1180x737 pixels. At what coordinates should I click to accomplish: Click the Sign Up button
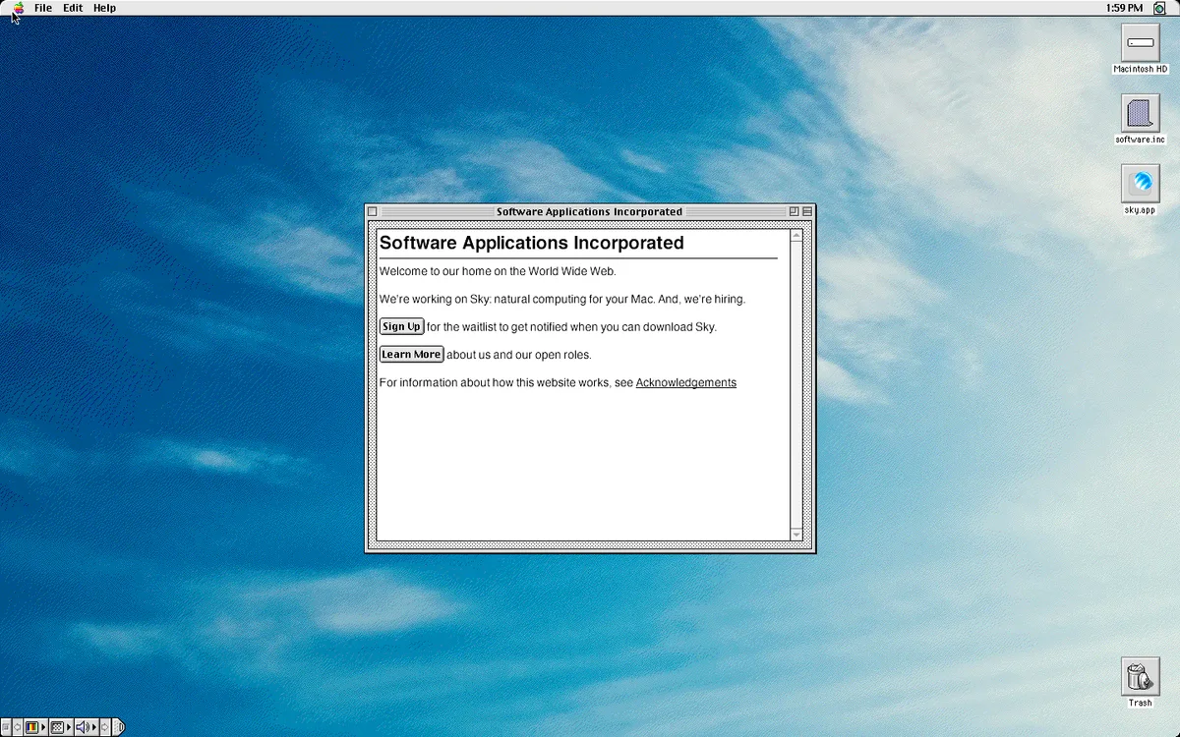401,326
